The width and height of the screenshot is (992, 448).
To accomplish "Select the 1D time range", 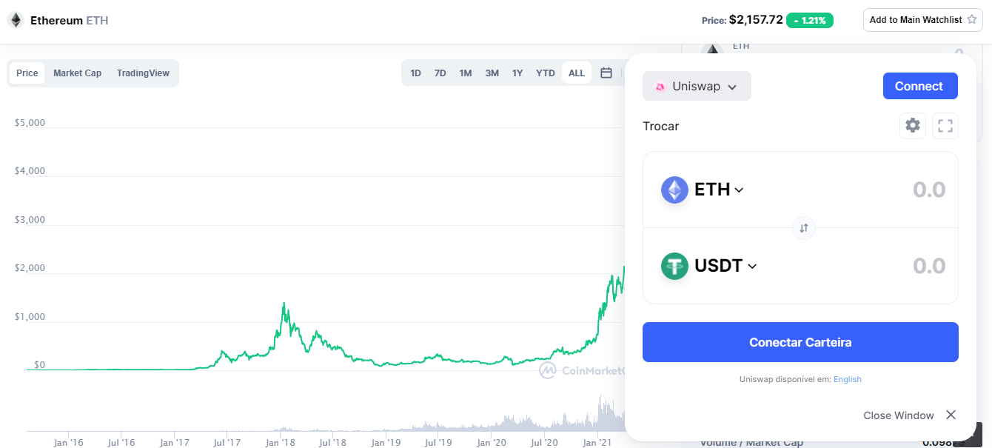I will pyautogui.click(x=416, y=73).
